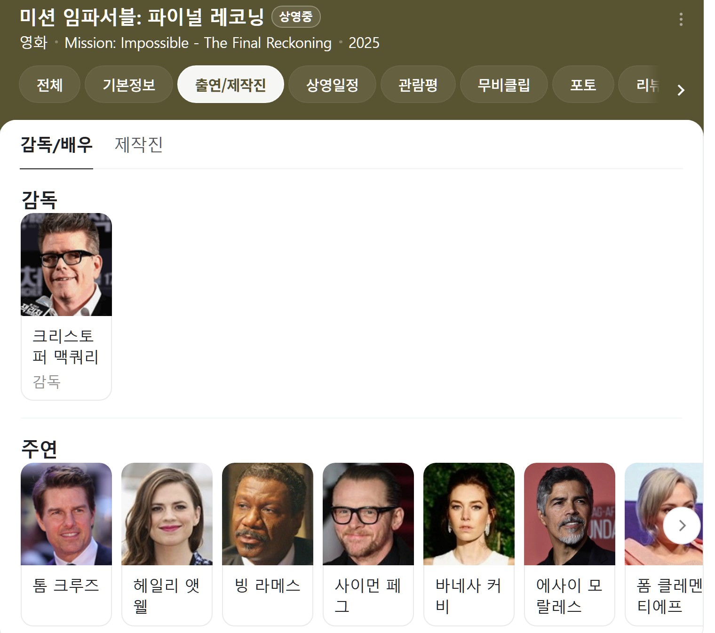Open 사이먼 페그 photo thumbnail
This screenshot has width=715, height=633.
[368, 514]
